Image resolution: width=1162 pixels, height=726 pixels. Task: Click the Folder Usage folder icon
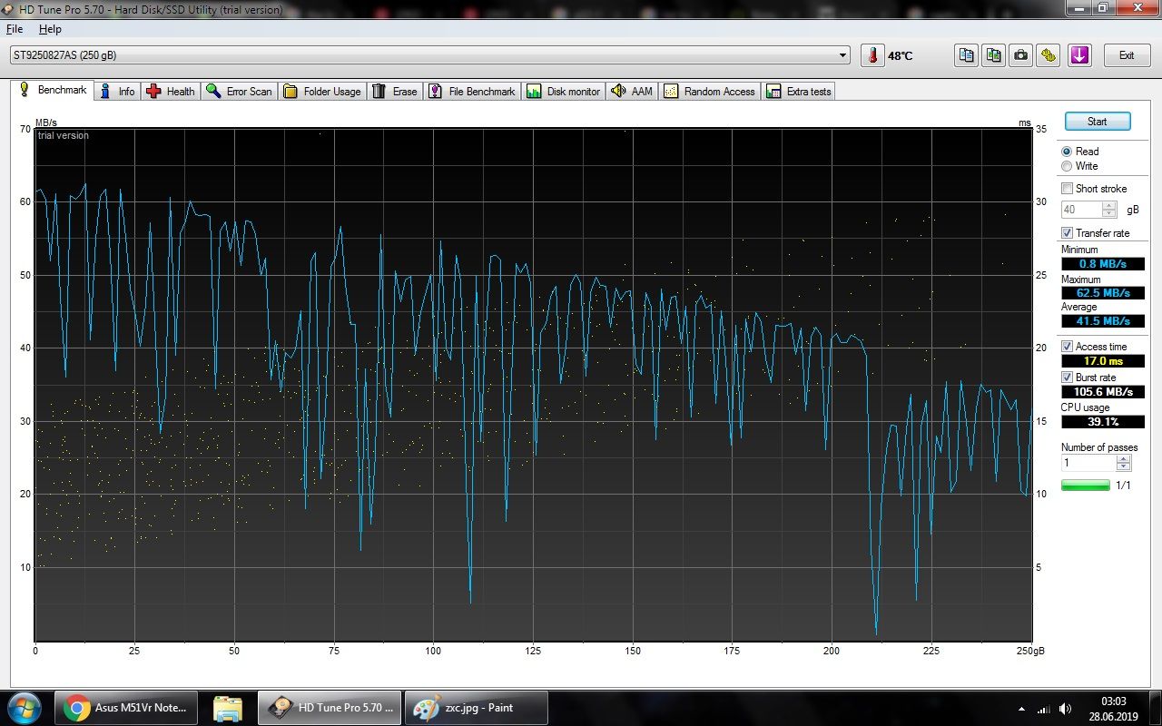tap(290, 91)
